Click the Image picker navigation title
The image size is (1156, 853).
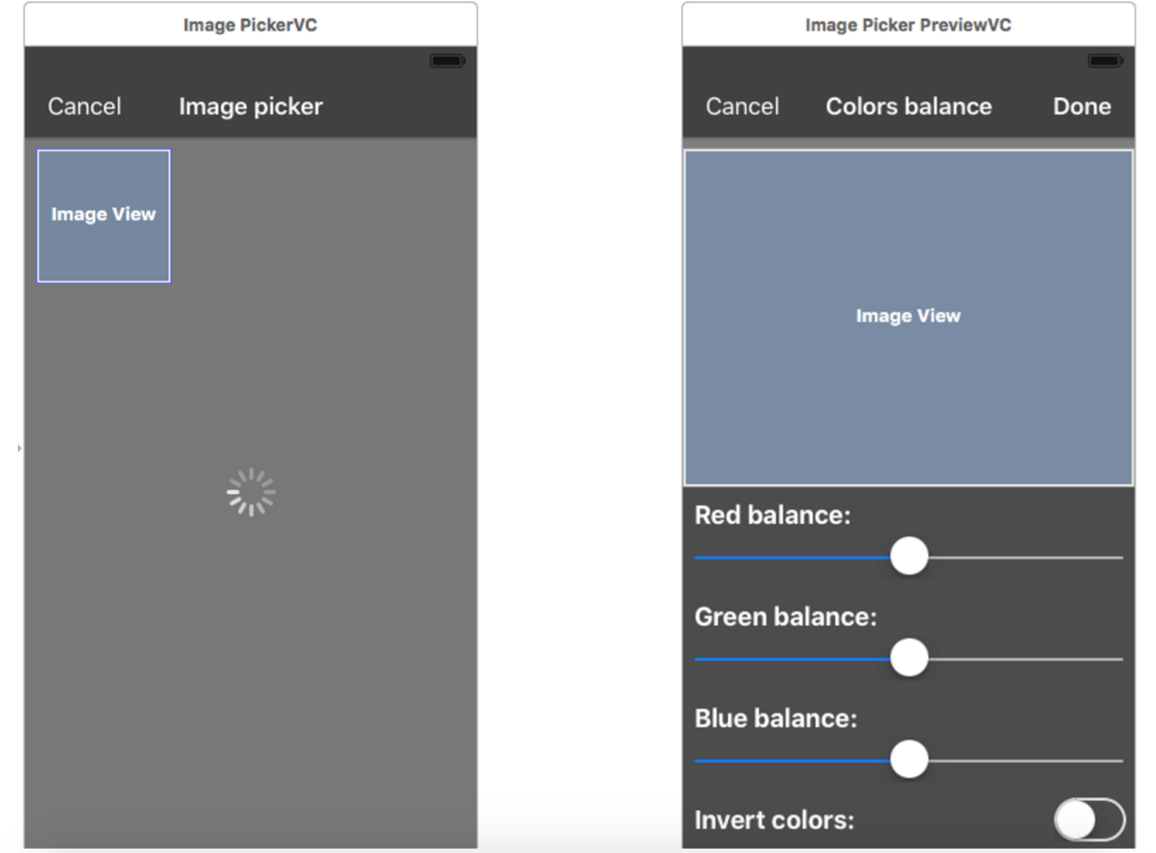click(250, 106)
